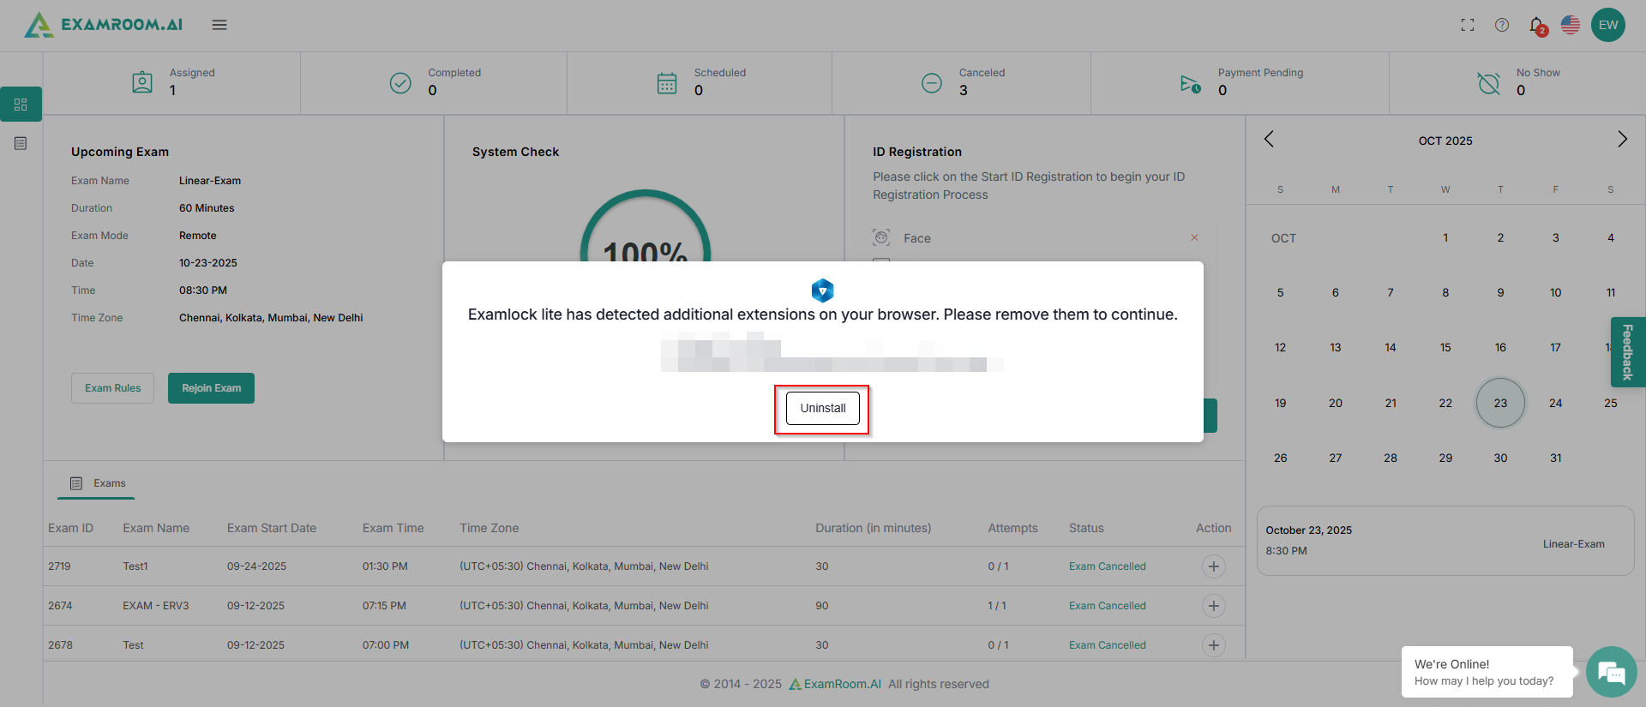Open the US flag language selector
Viewport: 1646px width, 707px height.
click(1571, 25)
